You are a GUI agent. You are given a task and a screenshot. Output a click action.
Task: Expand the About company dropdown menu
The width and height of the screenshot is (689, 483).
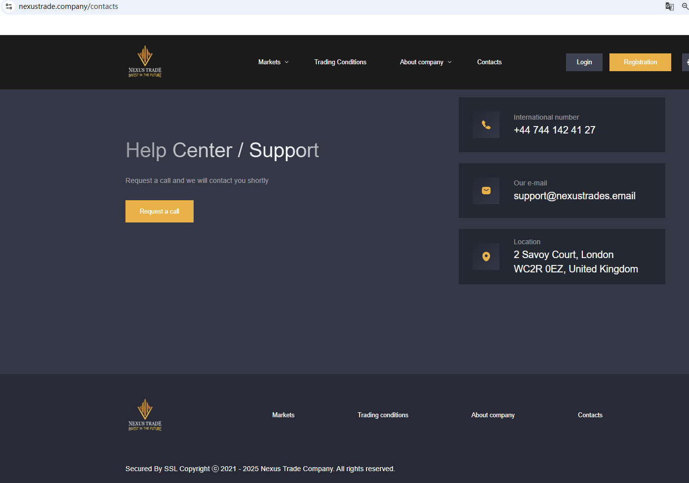(425, 62)
